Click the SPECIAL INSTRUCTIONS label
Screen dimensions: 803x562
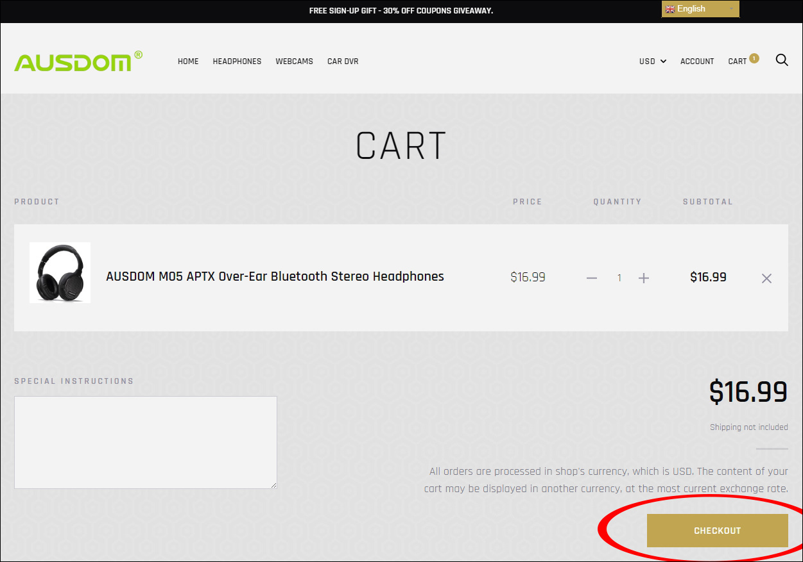pyautogui.click(x=74, y=381)
